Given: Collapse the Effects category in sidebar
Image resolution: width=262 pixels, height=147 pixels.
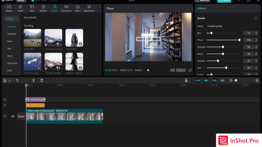Looking at the screenshot, I should pyautogui.click(x=11, y=19).
